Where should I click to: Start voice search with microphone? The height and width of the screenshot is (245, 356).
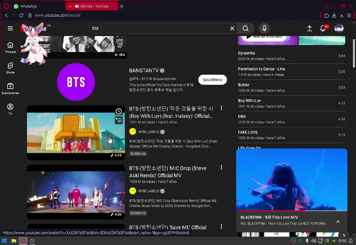click(x=264, y=28)
